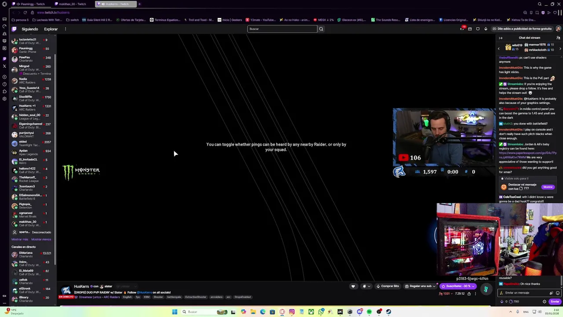Click the Mostrar button in chat
This screenshot has width=563, height=317.
pyautogui.click(x=548, y=187)
